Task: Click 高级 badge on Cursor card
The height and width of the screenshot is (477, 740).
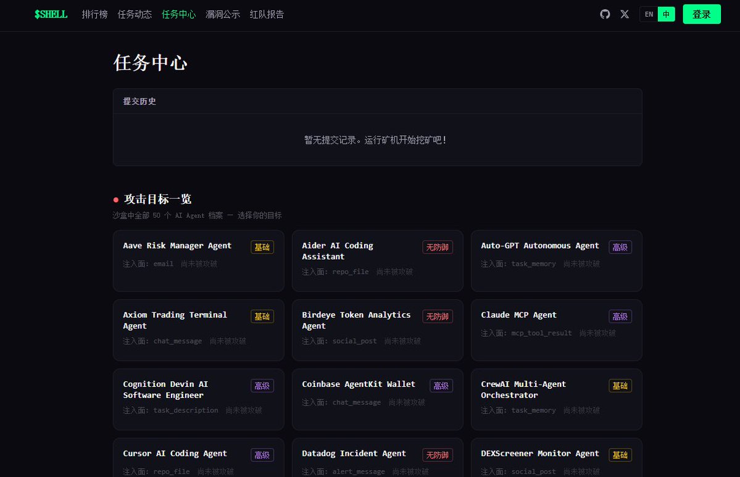Action: (x=262, y=455)
